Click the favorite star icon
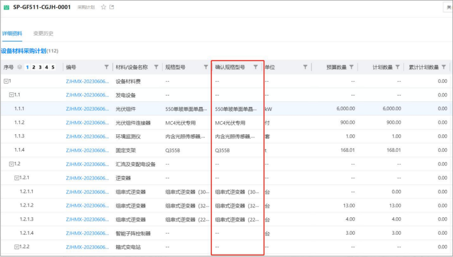The image size is (453, 257). [104, 7]
